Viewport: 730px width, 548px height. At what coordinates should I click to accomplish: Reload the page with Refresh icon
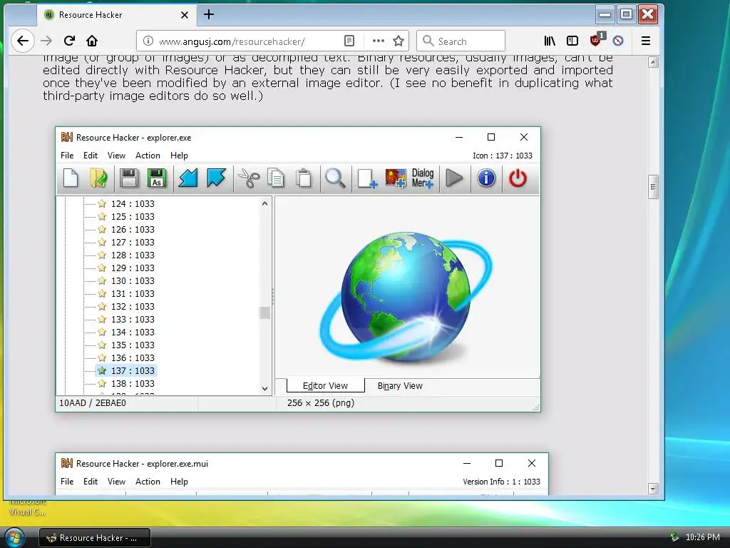pyautogui.click(x=69, y=41)
